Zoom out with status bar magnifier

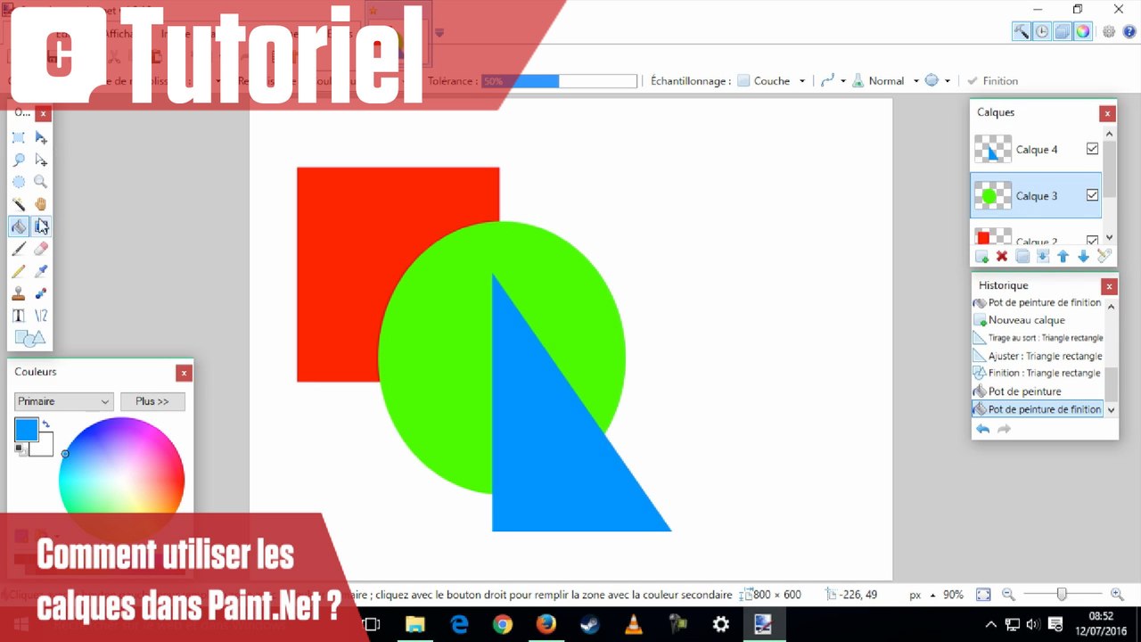(1009, 594)
